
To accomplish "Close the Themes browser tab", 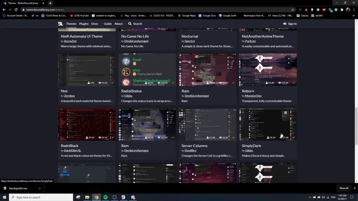I will (x=43, y=3).
